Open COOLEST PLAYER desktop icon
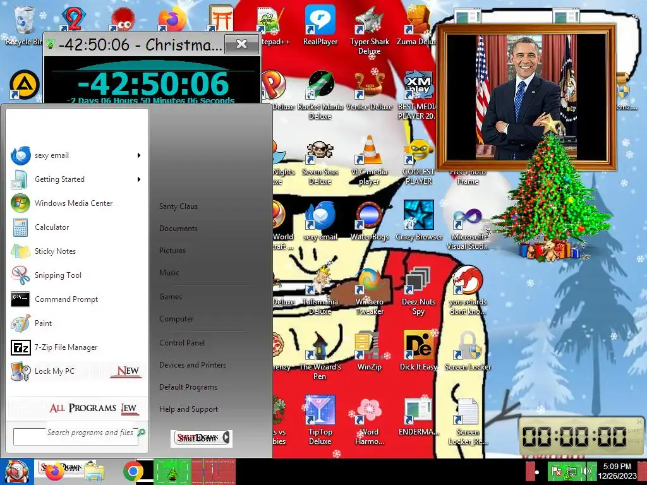The width and height of the screenshot is (647, 485). (x=418, y=163)
